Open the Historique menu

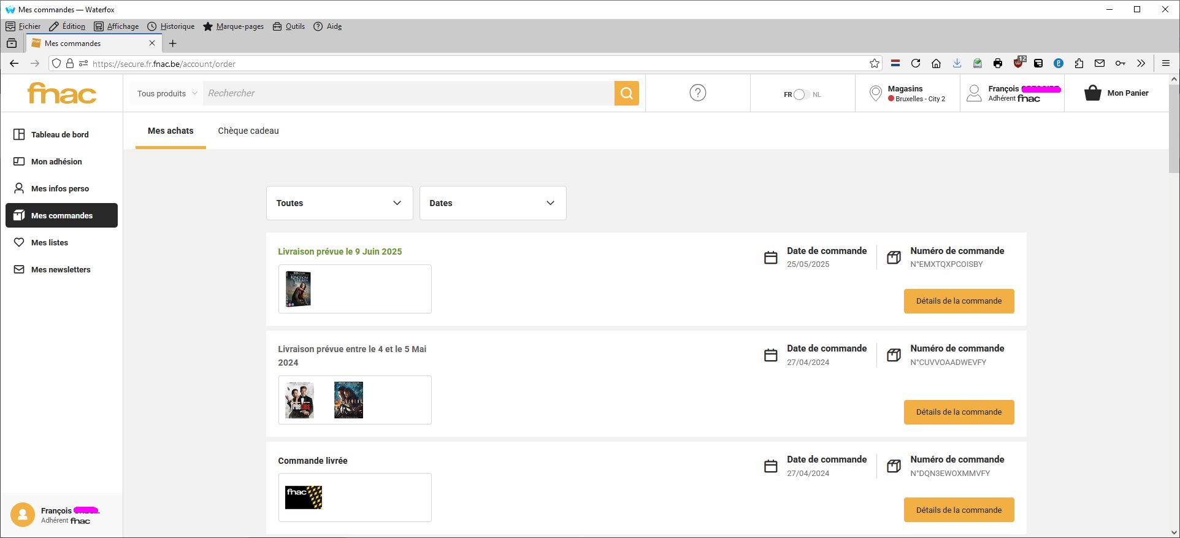click(x=171, y=26)
